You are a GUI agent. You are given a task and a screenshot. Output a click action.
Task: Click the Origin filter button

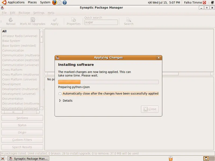22,133
